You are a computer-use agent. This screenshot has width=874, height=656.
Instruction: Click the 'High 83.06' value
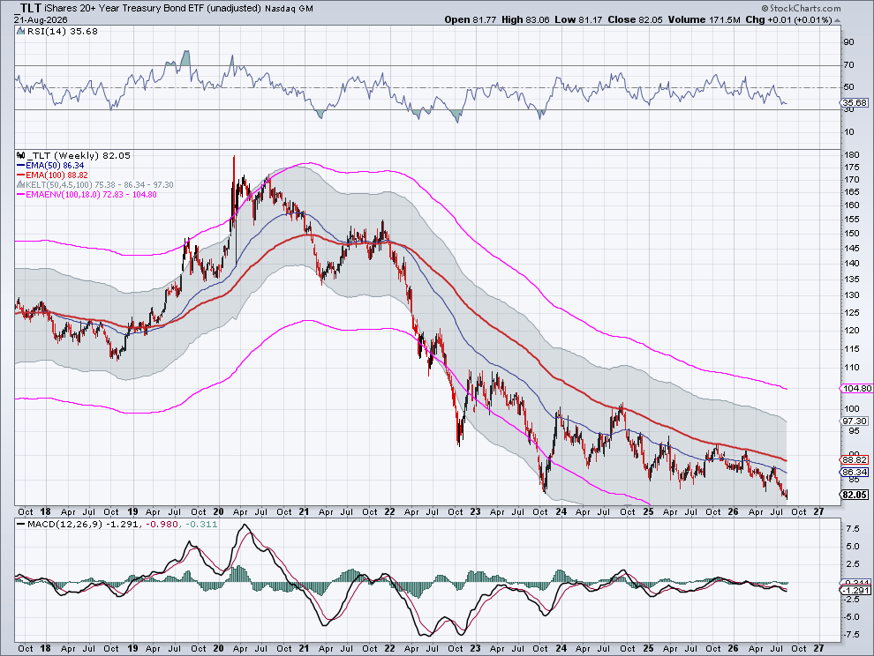(525, 19)
